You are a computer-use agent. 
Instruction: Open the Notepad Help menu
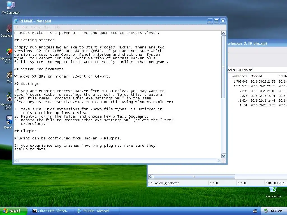[x=57, y=27]
